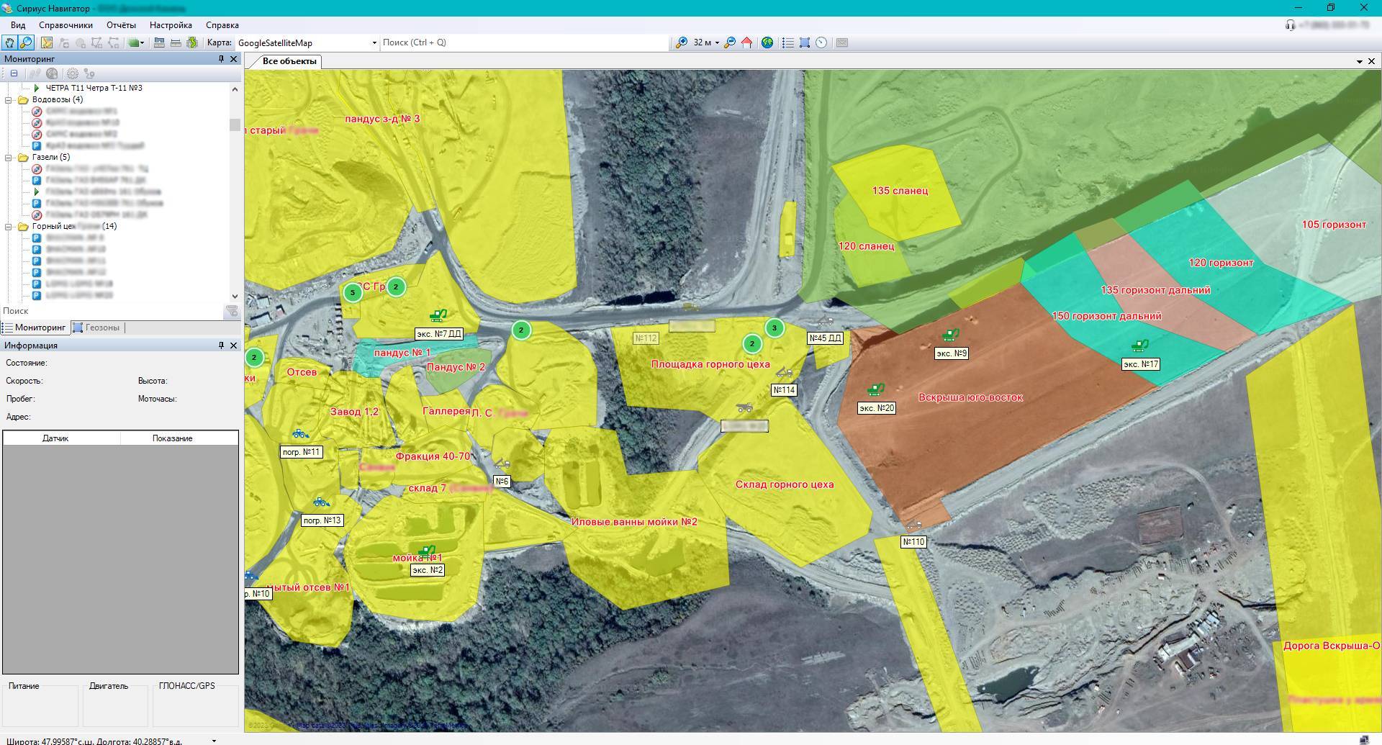Click the zoom-out magnifier with minus sign

click(730, 43)
